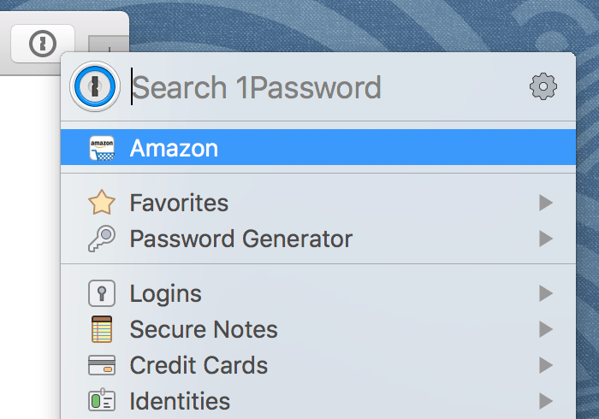Click the Amazon shopping cart icon
Viewport: 599px width, 419px height.
(102, 148)
